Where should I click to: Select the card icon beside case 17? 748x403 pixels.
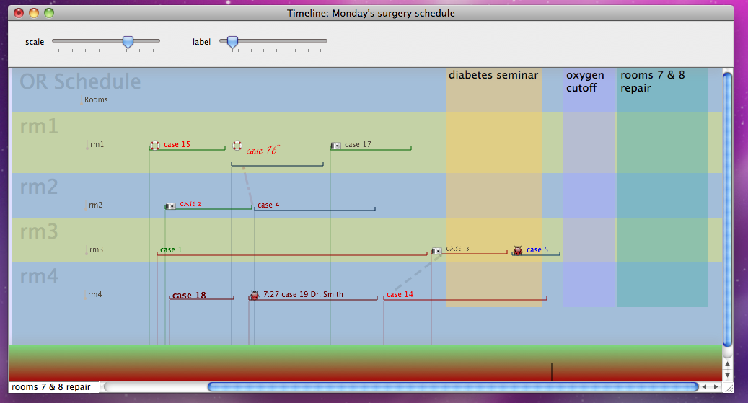(x=335, y=145)
